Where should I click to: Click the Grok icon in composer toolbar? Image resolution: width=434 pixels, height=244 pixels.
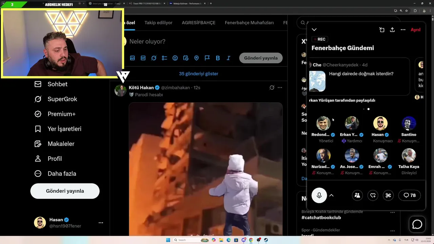coord(154,58)
